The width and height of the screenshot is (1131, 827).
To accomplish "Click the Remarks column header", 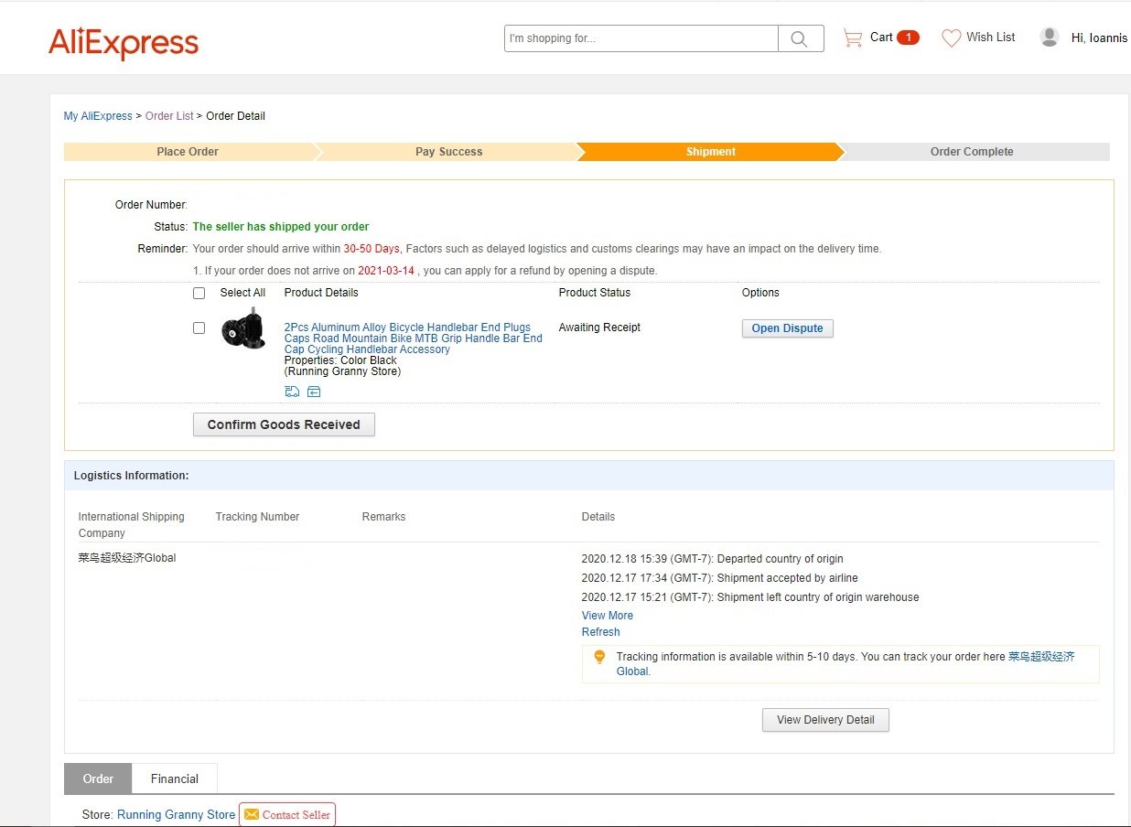I will [x=383, y=517].
